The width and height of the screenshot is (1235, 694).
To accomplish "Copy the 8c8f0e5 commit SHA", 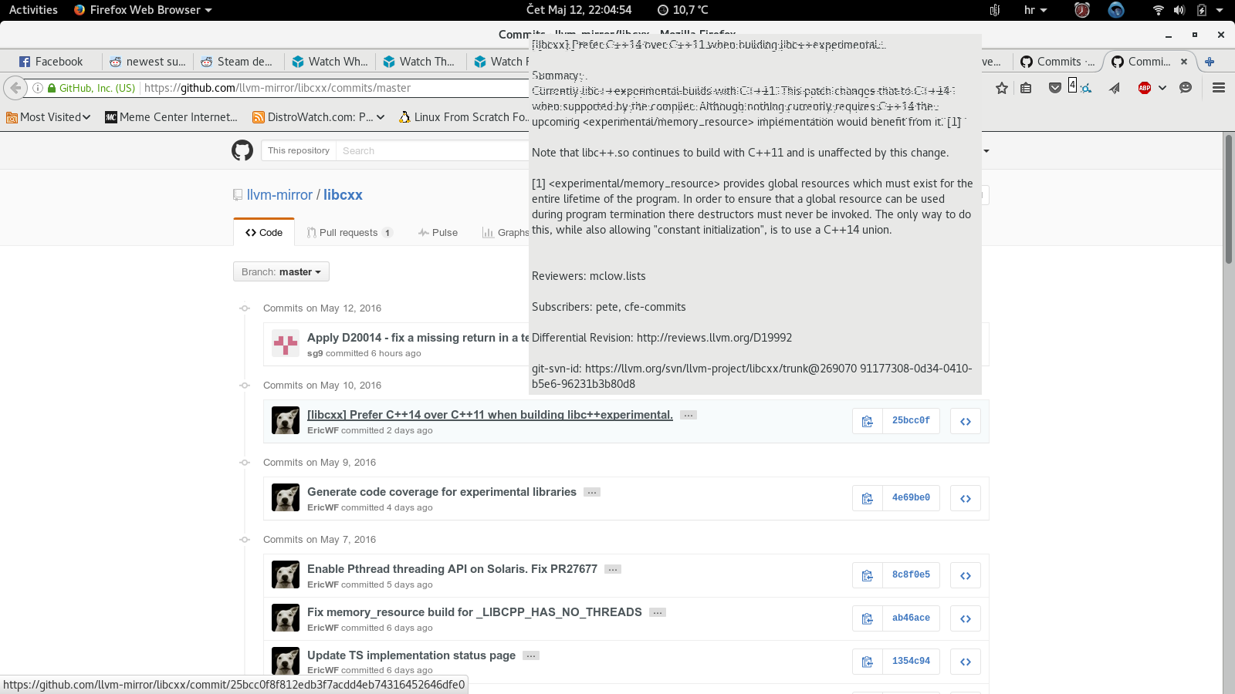I will click(868, 575).
